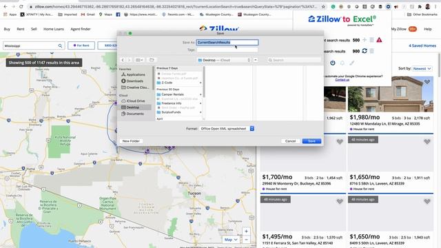
Task: Change the Save dialog view mode
Action: tap(139, 60)
